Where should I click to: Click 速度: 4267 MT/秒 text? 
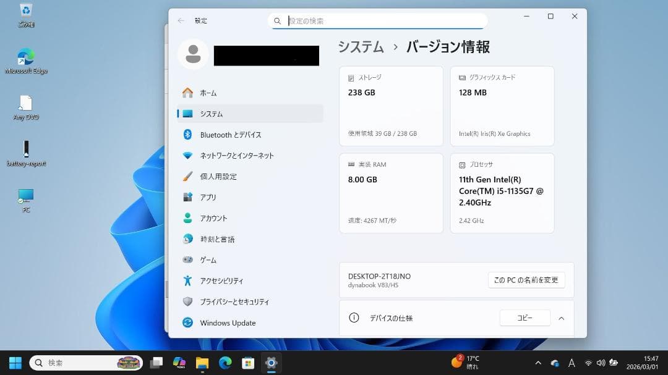pyautogui.click(x=372, y=221)
